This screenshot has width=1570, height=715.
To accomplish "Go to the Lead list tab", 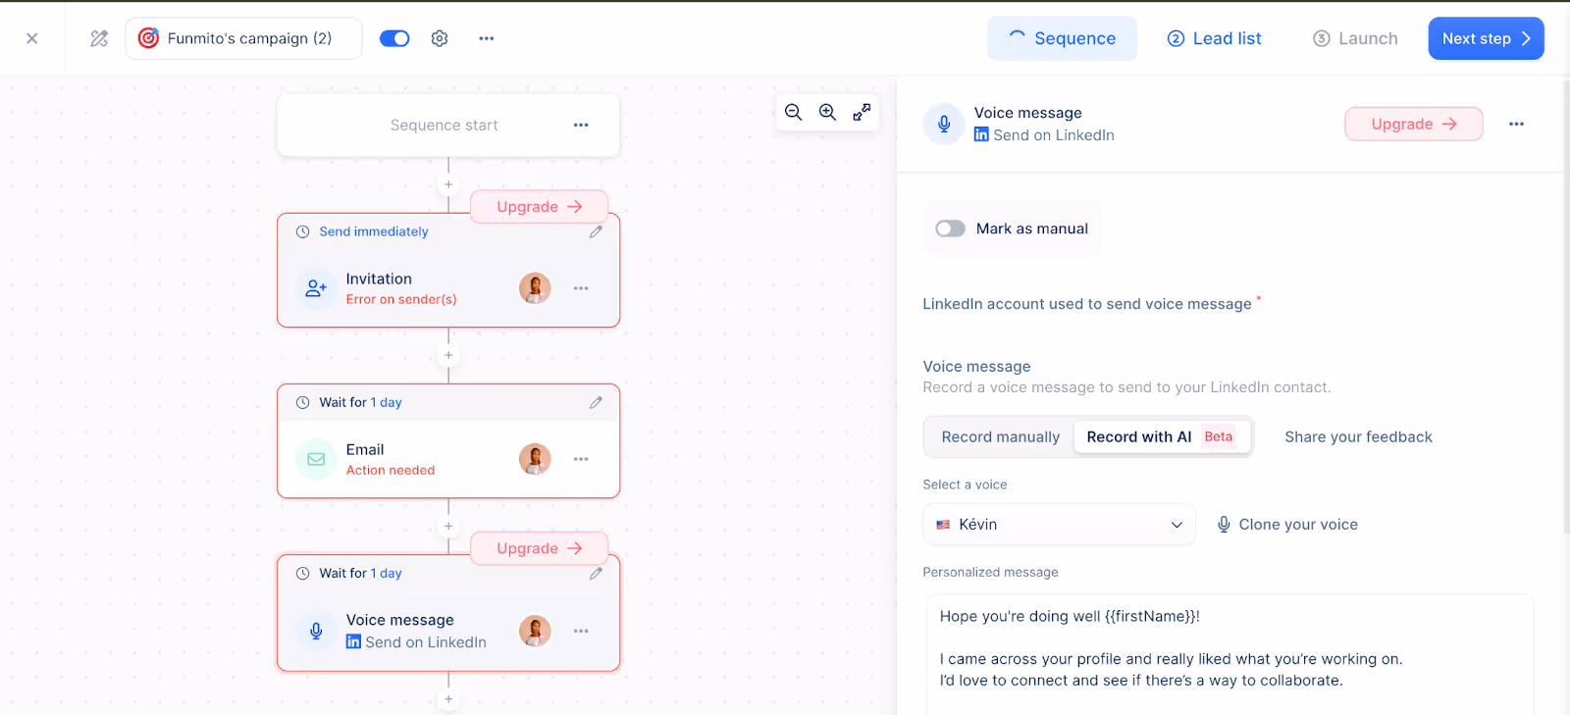I will [1214, 38].
